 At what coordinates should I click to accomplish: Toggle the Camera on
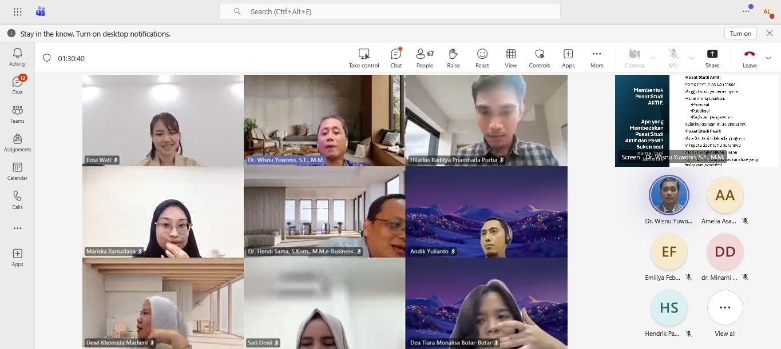pyautogui.click(x=634, y=58)
